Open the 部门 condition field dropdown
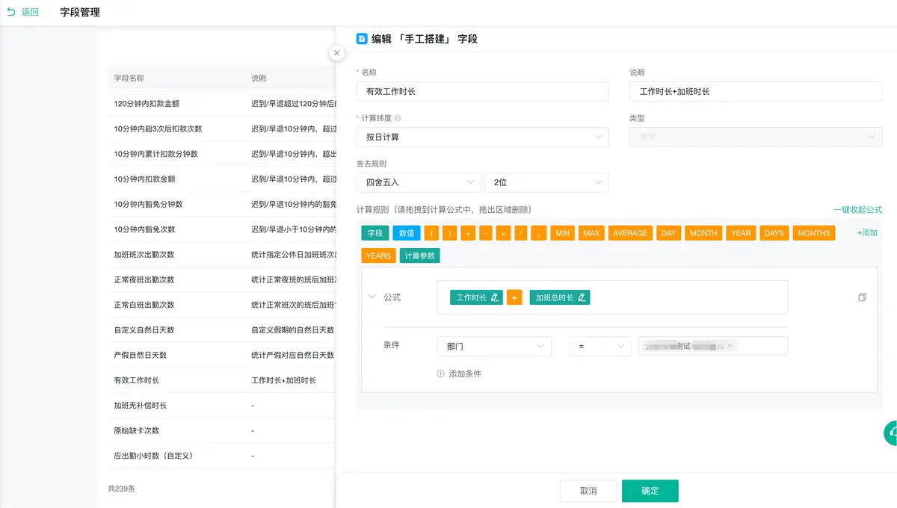Image resolution: width=897 pixels, height=508 pixels. point(493,347)
